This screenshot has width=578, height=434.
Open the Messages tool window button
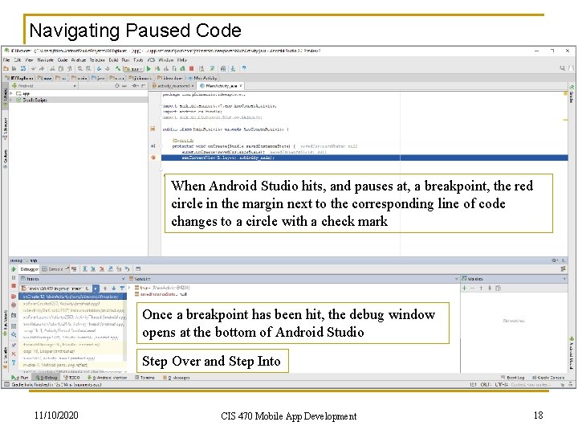pyautogui.click(x=176, y=378)
